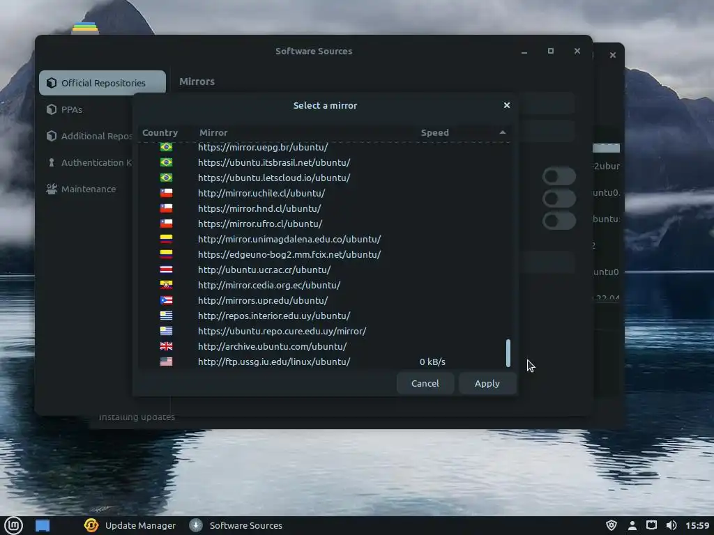The height and width of the screenshot is (535, 714).
Task: Close the Select a mirror dialog
Action: [x=507, y=105]
